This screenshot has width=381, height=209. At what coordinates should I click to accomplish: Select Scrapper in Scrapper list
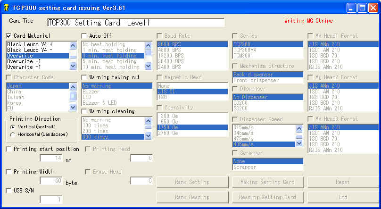[x=268, y=167]
